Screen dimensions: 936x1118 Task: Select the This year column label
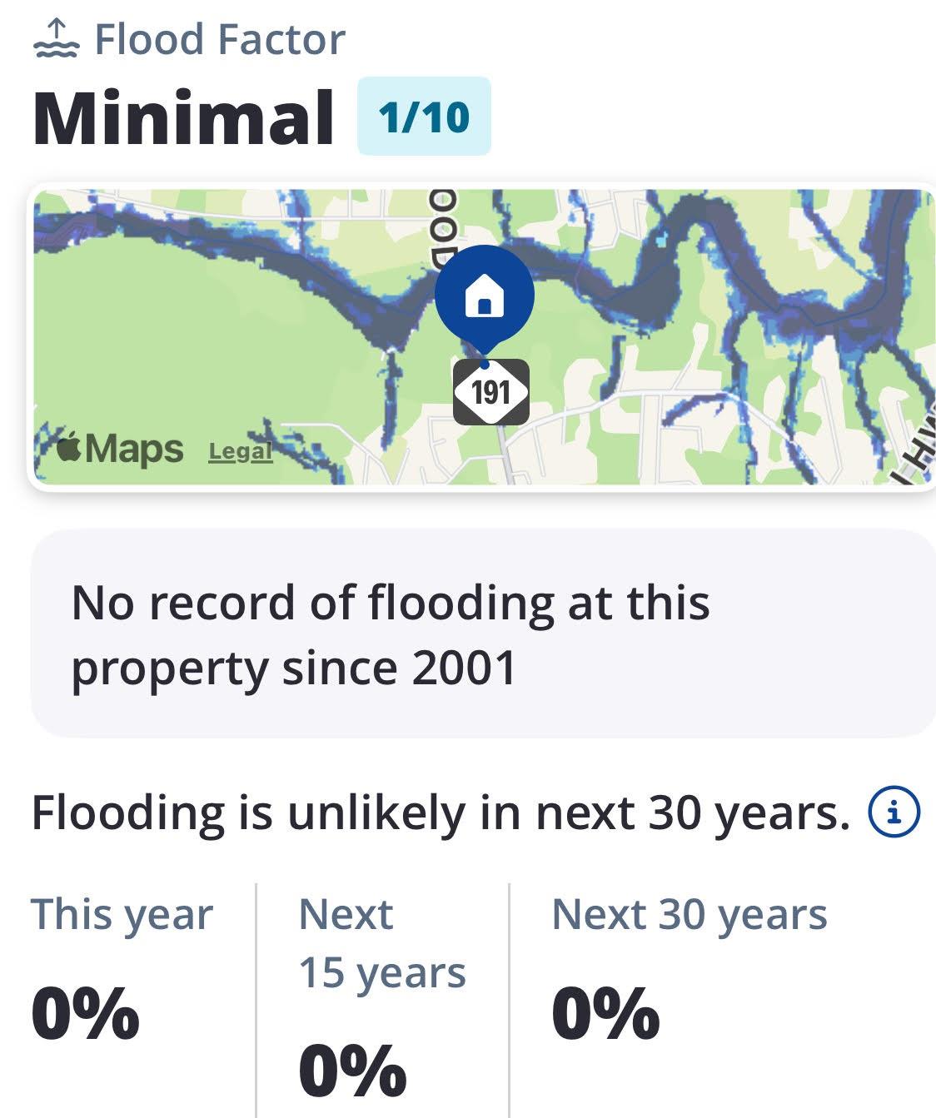[122, 914]
